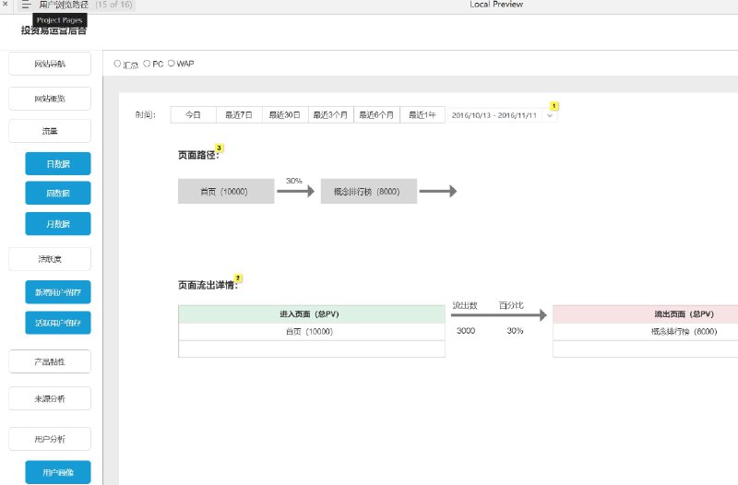Screen dimensions: 738x485
Task: Click the 首页 (10000) path node
Action: click(226, 192)
